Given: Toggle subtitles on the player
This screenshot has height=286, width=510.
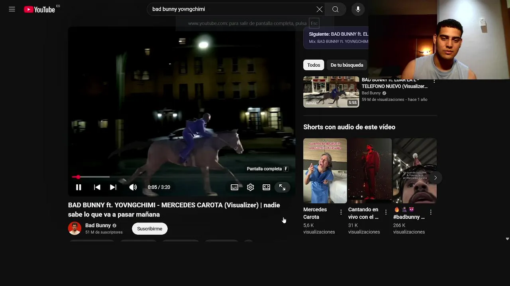Looking at the screenshot, I should [x=234, y=187].
